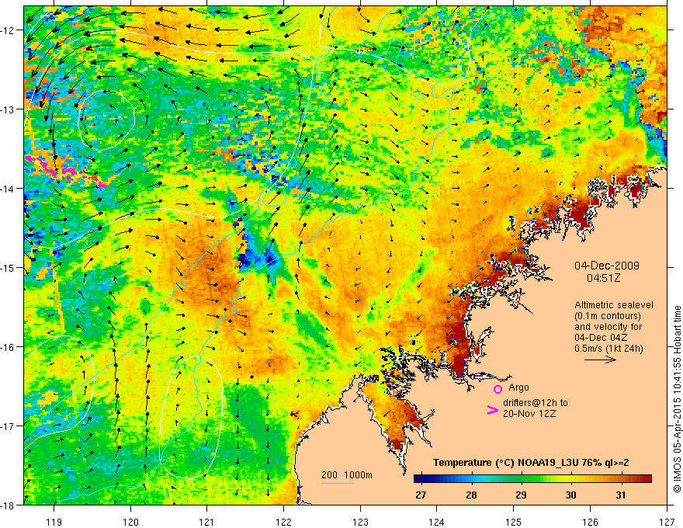Click the longitude axis label 119
Viewport: 683px width, 528px height.
[x=54, y=522]
